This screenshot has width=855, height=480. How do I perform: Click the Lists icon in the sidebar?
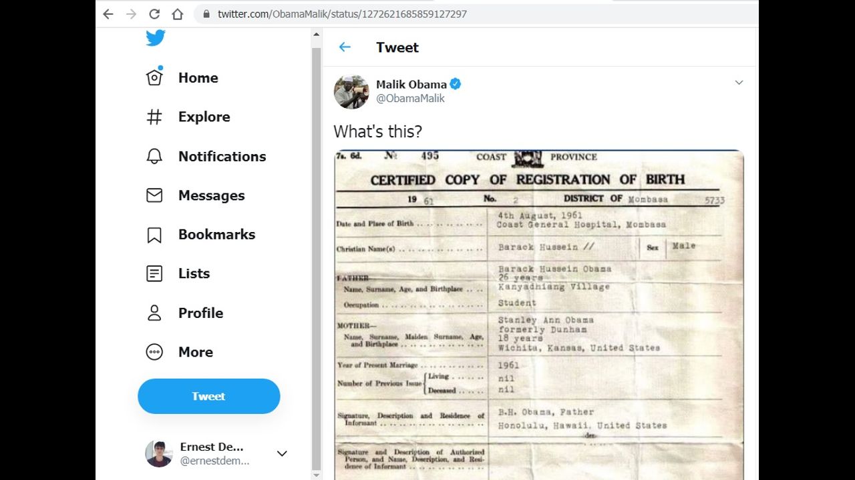pos(154,273)
